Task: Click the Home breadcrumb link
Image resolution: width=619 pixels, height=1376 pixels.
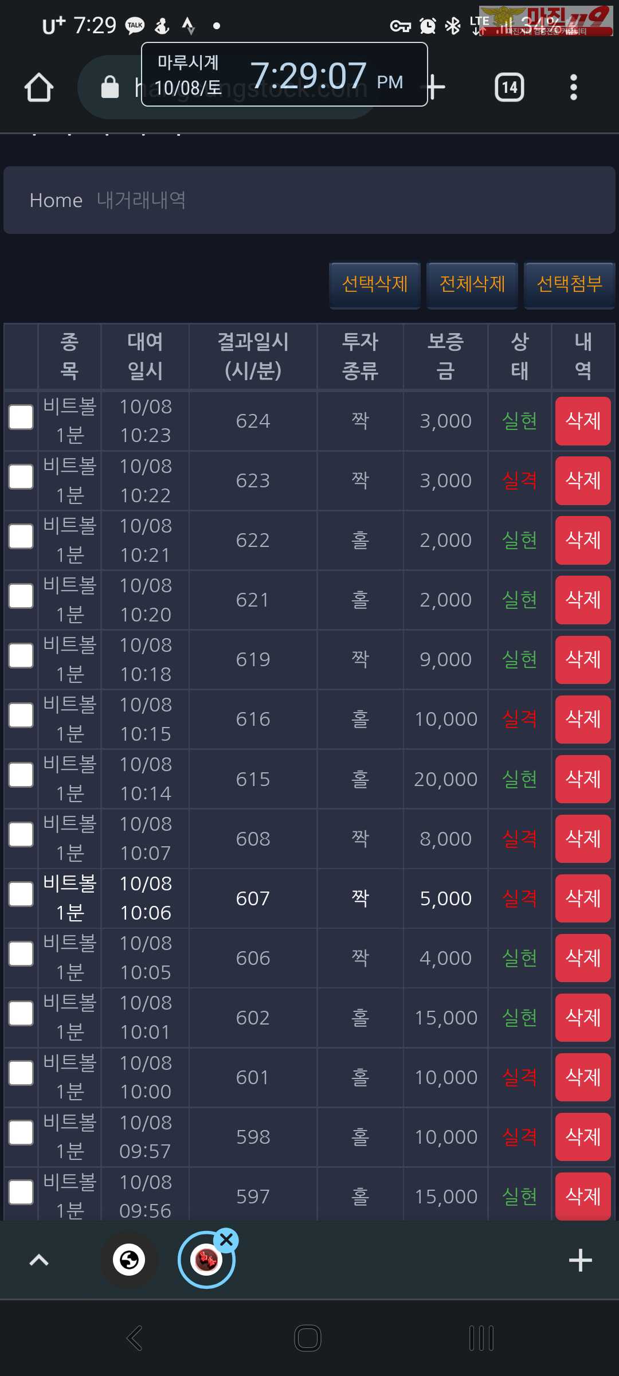Action: [x=56, y=200]
